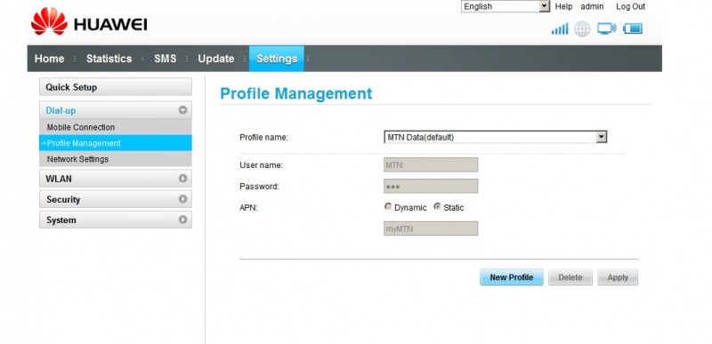
Task: Open Mobile Connection settings
Action: [x=116, y=127]
